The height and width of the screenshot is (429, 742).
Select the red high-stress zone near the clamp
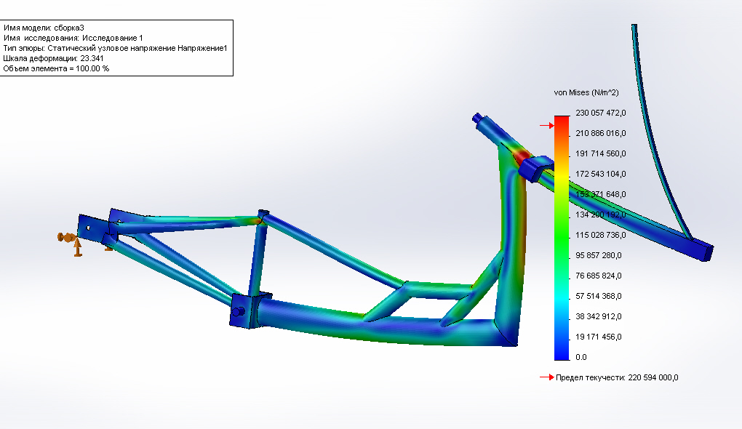click(x=522, y=156)
